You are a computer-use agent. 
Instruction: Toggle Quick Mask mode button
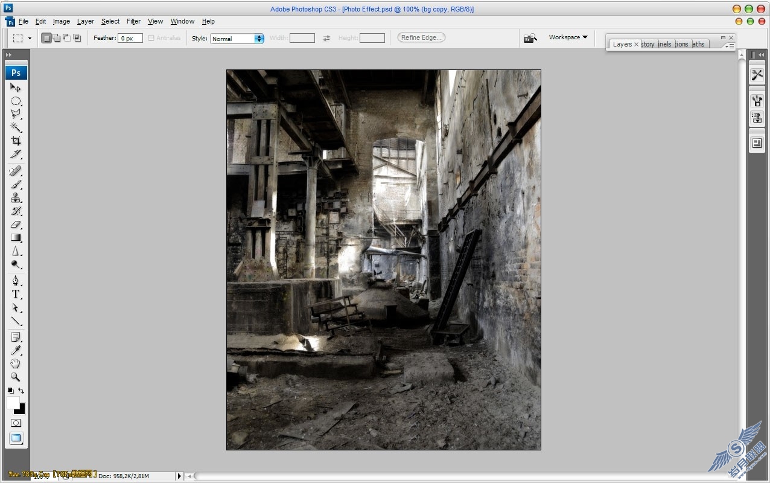click(16, 423)
